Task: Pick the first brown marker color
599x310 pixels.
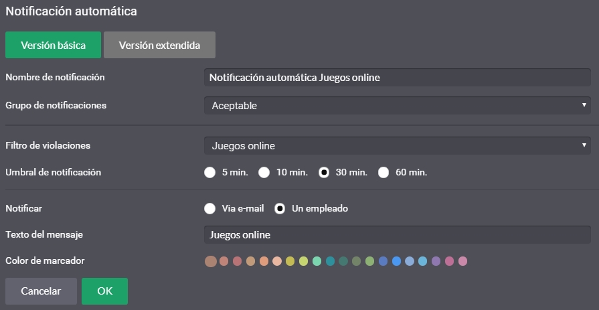Action: (x=211, y=261)
